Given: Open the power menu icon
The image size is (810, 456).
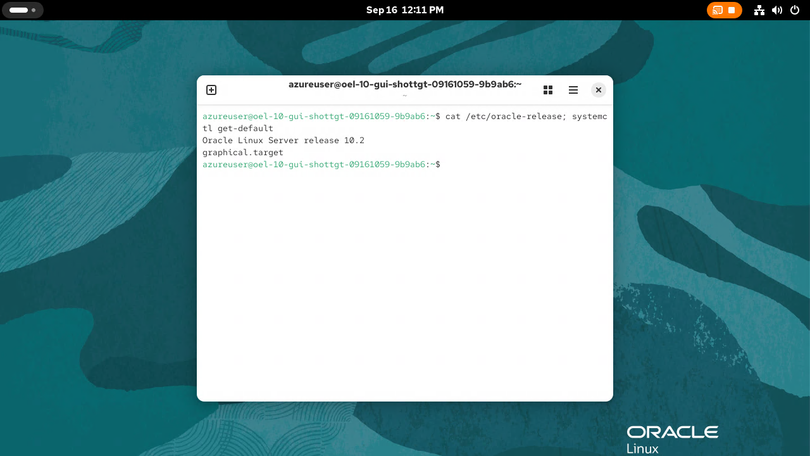Looking at the screenshot, I should tap(795, 10).
